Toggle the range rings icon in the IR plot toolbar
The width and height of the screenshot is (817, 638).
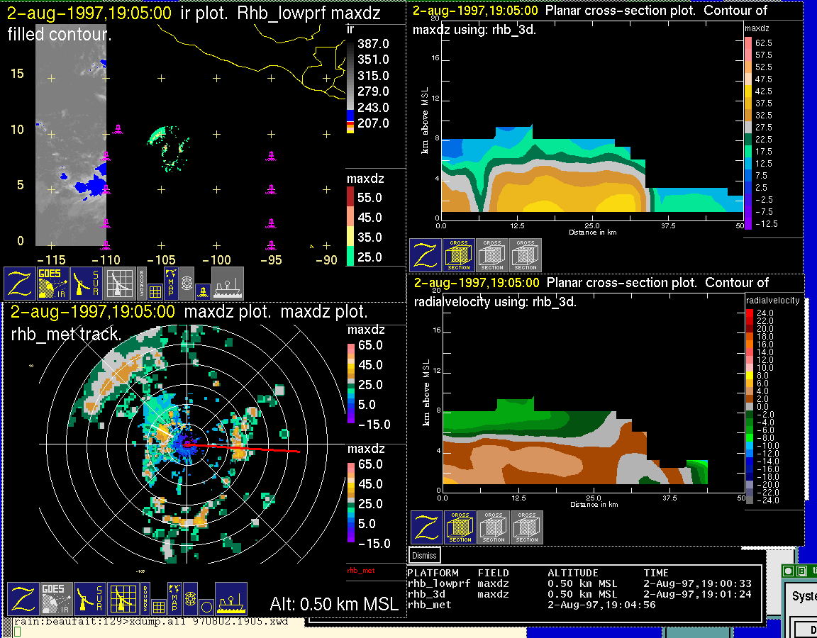(187, 282)
